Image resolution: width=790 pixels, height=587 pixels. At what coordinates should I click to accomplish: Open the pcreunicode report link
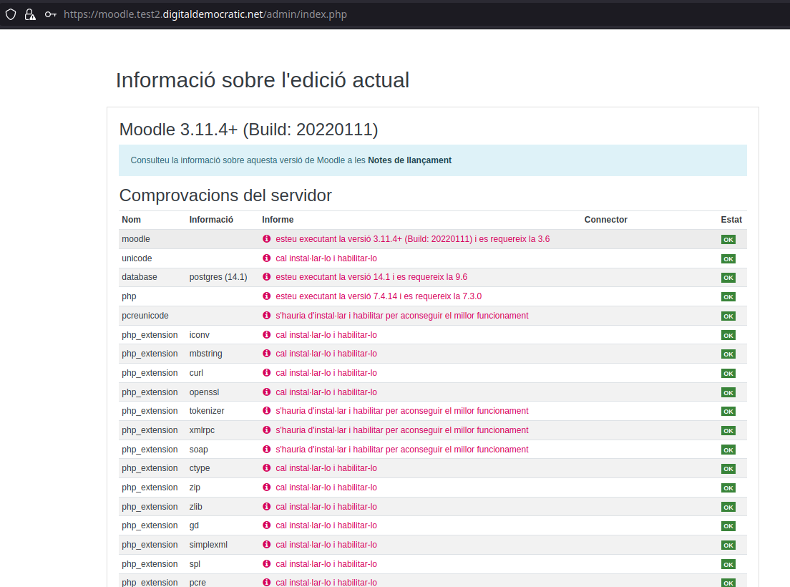[x=402, y=316]
